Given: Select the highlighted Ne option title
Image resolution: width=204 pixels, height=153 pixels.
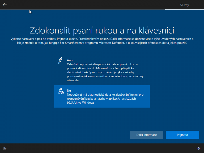Looking at the screenshot, I should tap(69, 91).
